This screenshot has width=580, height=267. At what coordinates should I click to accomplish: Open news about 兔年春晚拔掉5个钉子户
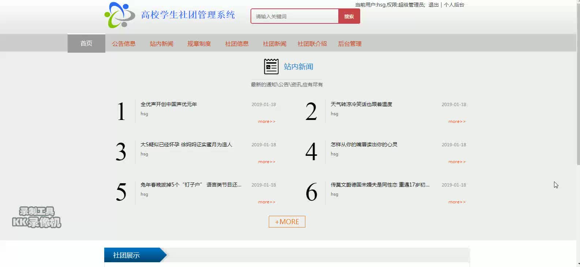click(x=191, y=185)
